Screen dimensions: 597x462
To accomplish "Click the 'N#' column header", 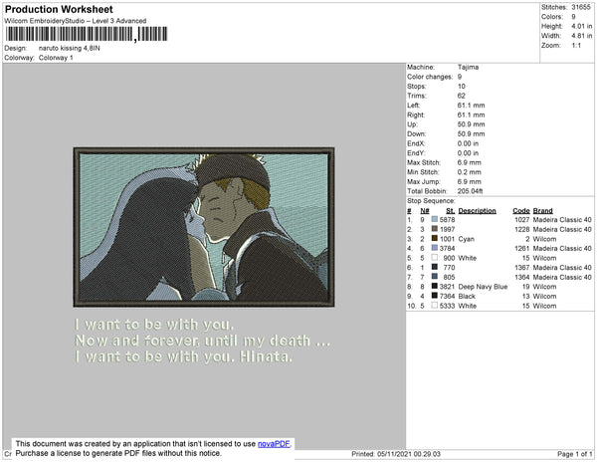I will [425, 211].
